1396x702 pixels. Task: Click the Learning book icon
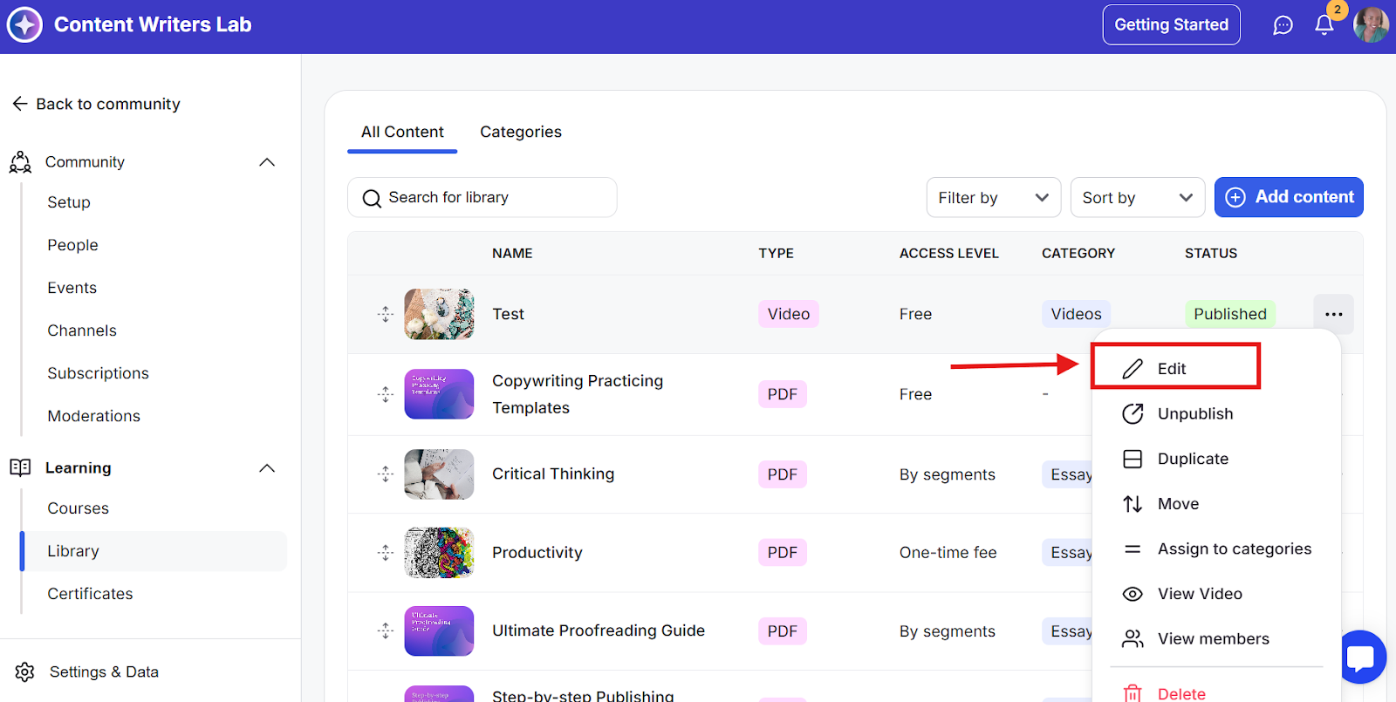click(20, 467)
